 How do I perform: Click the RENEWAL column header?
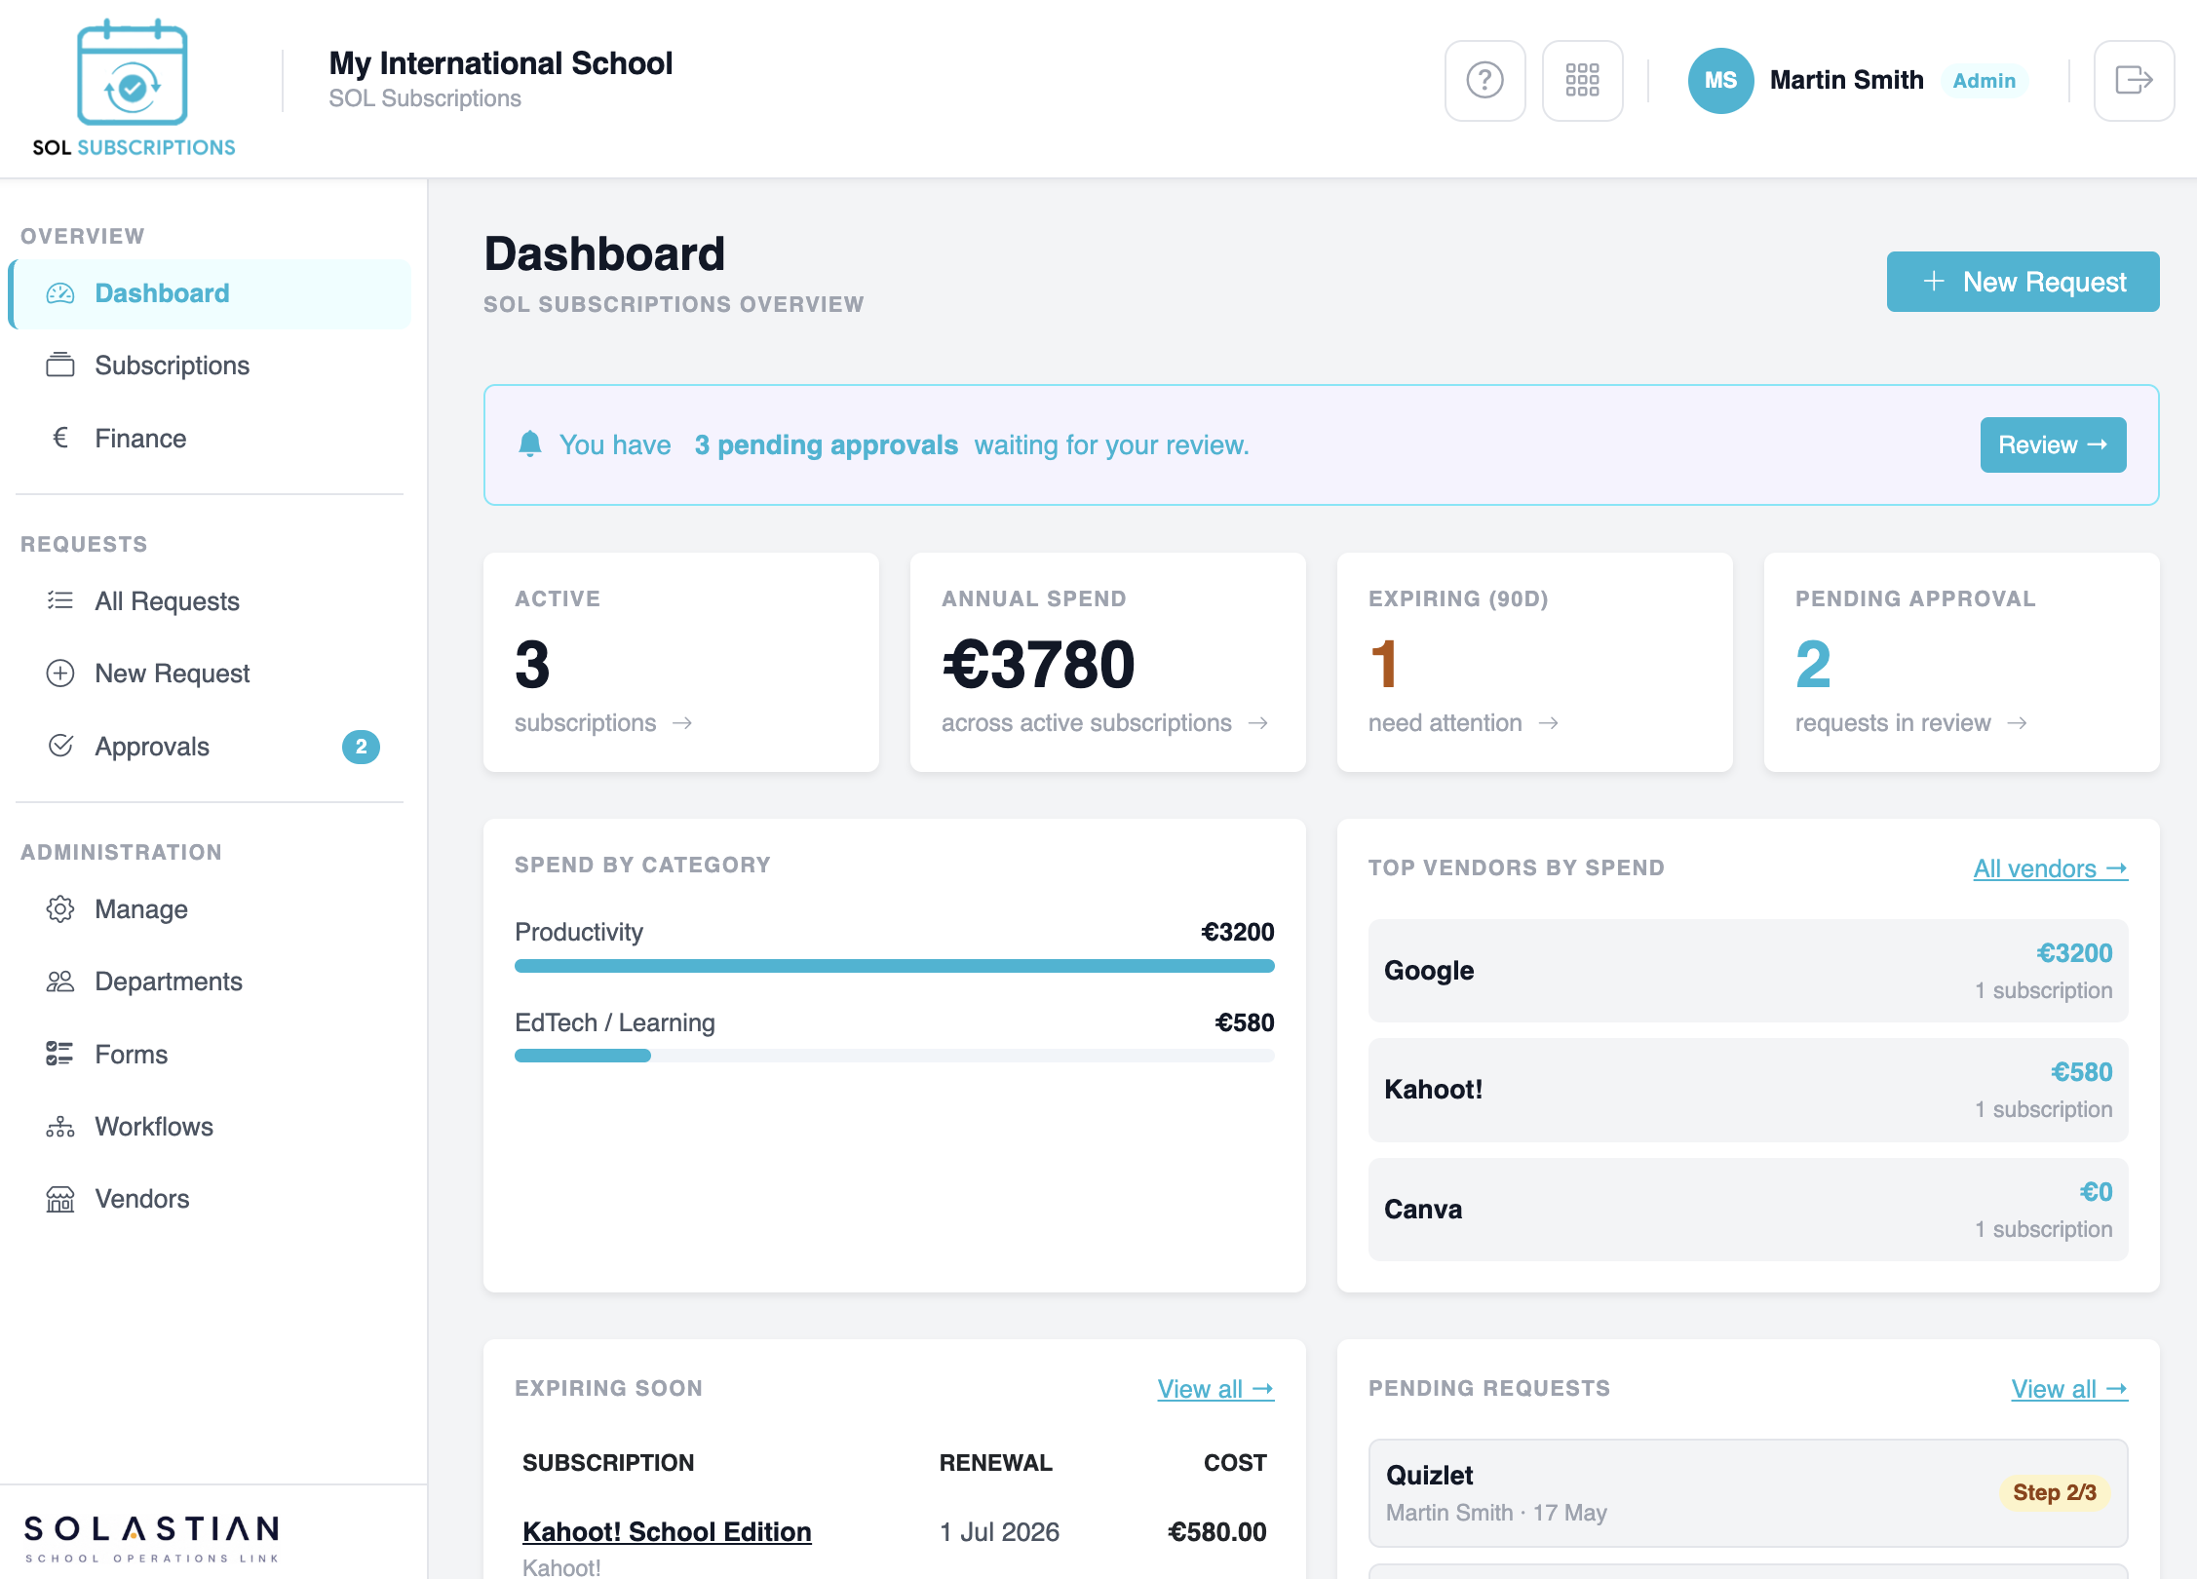996,1463
